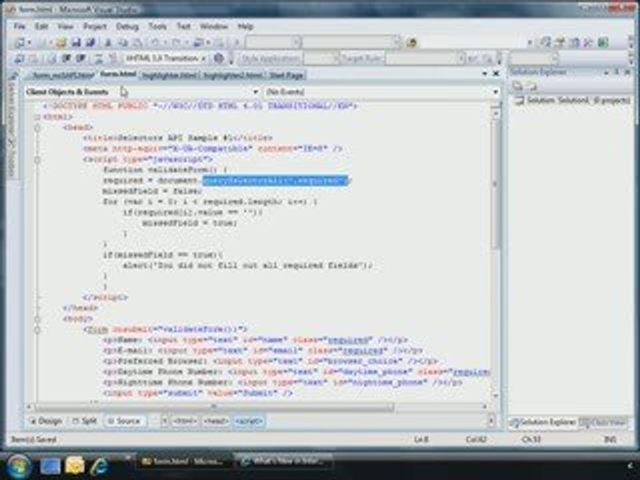
Task: Click the Properties Window toolbar icon
Action: [x=560, y=42]
